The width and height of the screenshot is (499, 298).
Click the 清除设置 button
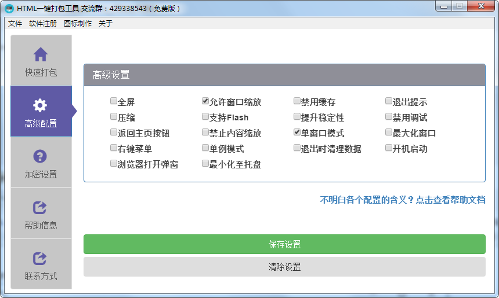pyautogui.click(x=284, y=267)
